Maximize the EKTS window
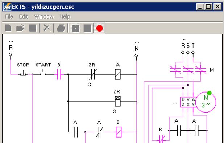The image size is (224, 143). (208, 7)
